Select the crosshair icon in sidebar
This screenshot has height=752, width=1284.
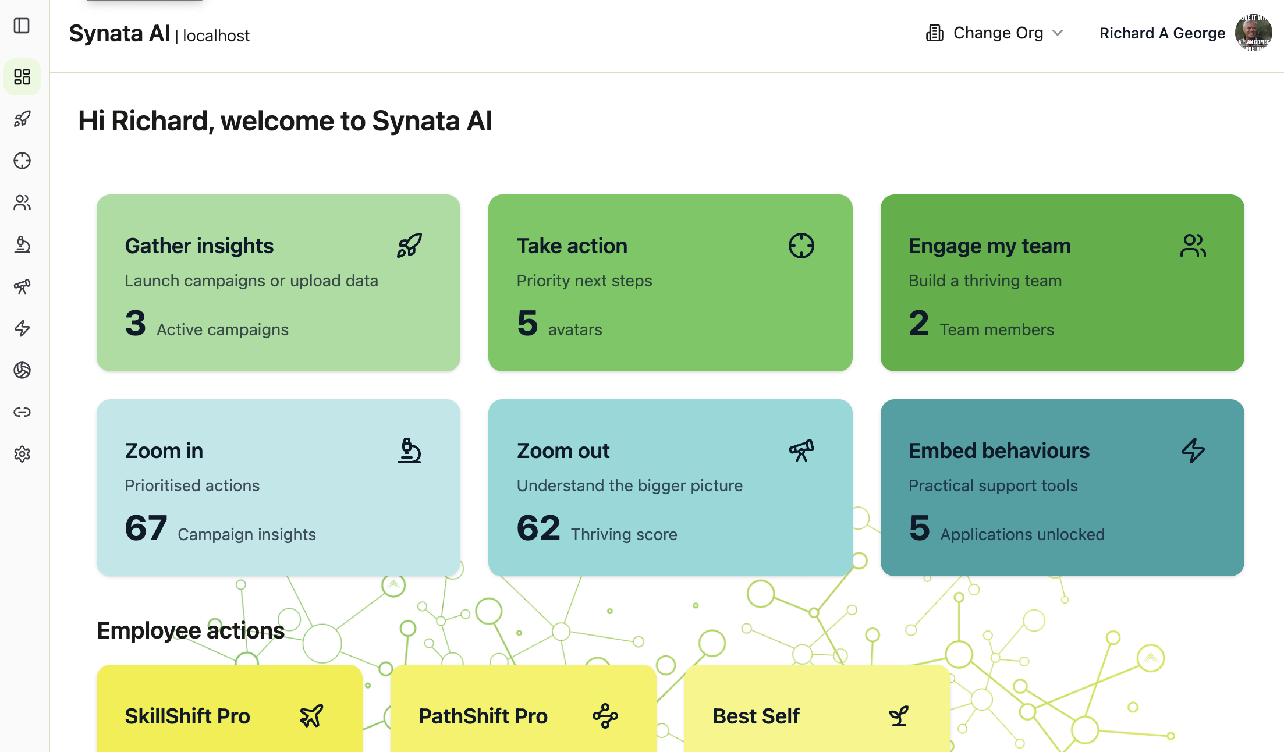22,161
